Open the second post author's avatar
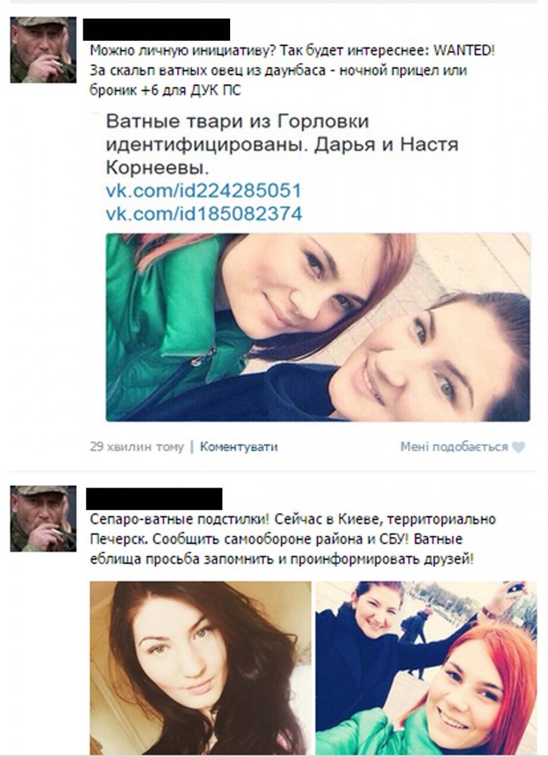The width and height of the screenshot is (548, 757). pyautogui.click(x=43, y=519)
